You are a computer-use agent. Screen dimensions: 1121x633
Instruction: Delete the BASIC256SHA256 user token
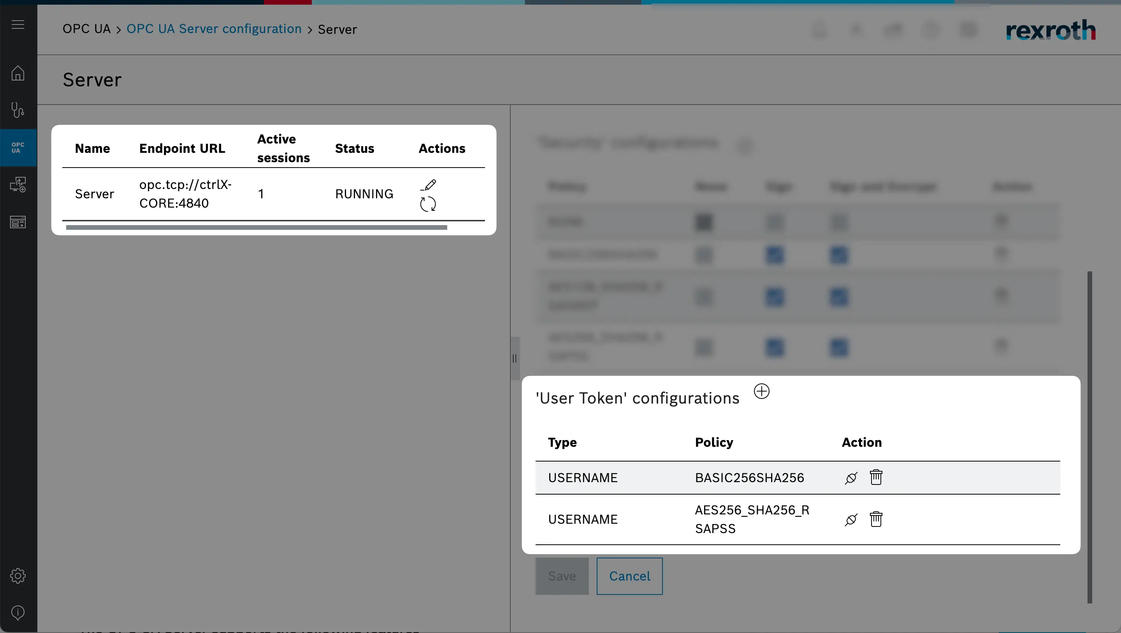[876, 477]
